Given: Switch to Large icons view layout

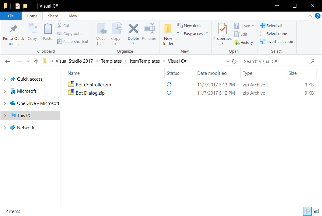Looking at the screenshot, I should tap(316, 211).
